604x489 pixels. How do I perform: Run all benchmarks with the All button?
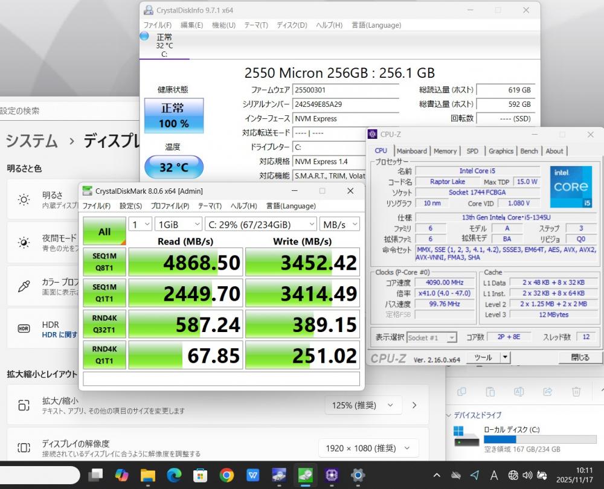point(104,231)
